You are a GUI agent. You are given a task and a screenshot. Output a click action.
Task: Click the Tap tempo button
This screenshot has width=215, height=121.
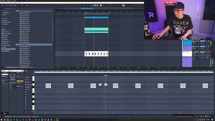tap(7, 5)
